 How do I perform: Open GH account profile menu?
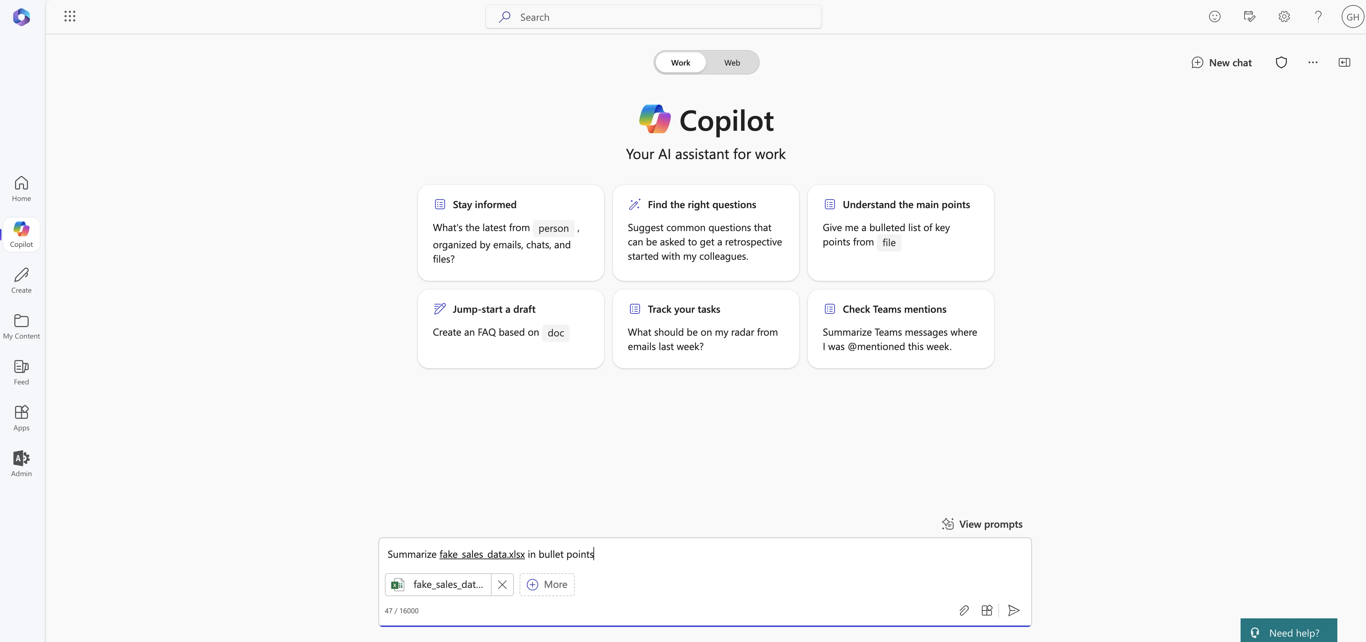pyautogui.click(x=1352, y=16)
